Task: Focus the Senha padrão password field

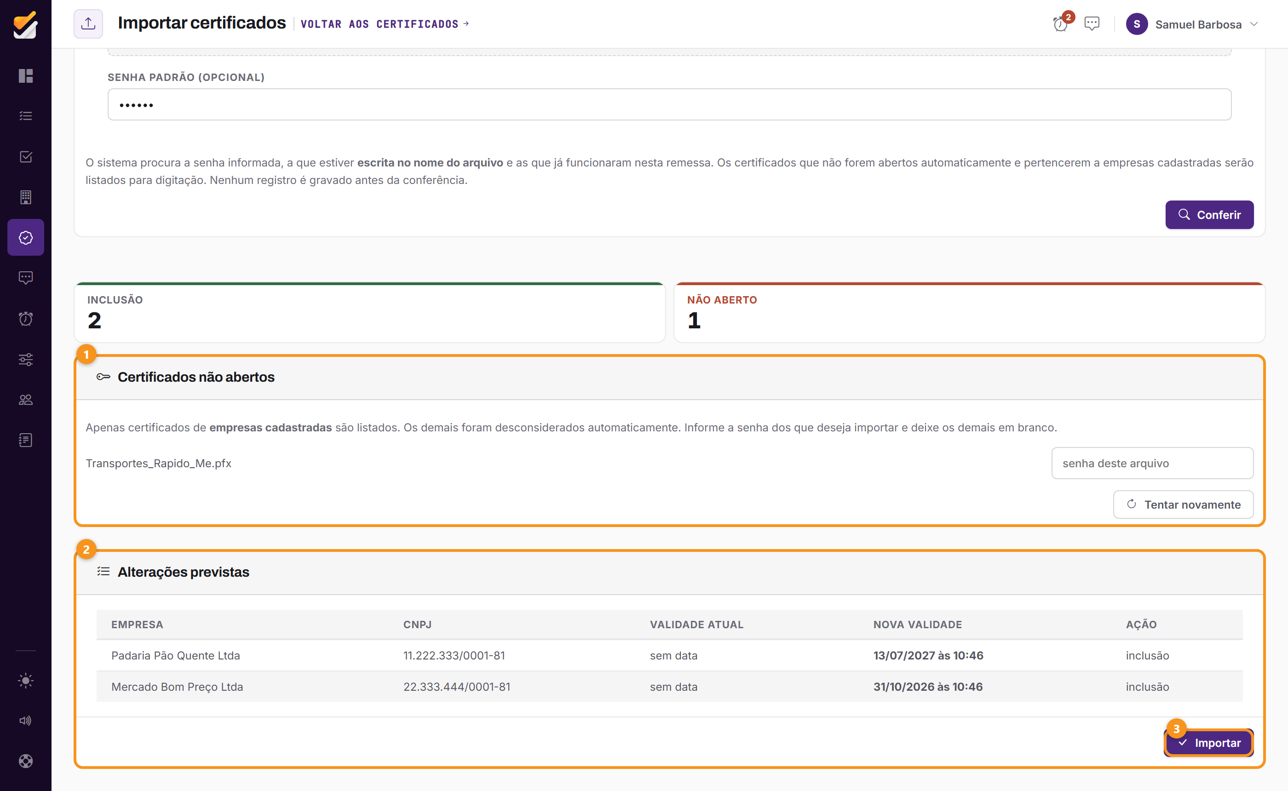Action: pos(669,105)
